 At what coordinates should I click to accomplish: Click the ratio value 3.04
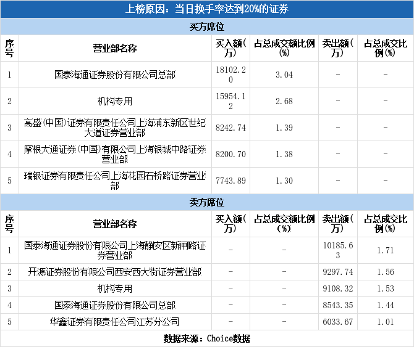click(x=284, y=75)
